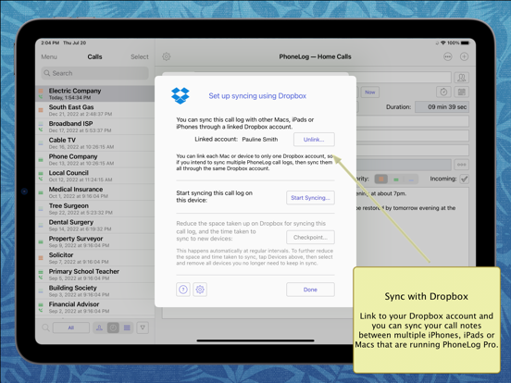Open the help question mark icon in dialog
Viewport: 511px width, 383px height.
[183, 290]
